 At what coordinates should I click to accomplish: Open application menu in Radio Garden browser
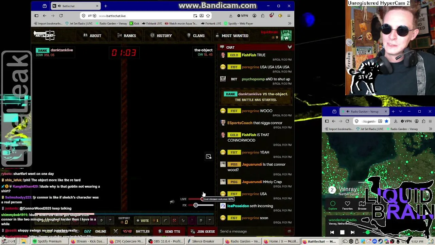pos(430,121)
